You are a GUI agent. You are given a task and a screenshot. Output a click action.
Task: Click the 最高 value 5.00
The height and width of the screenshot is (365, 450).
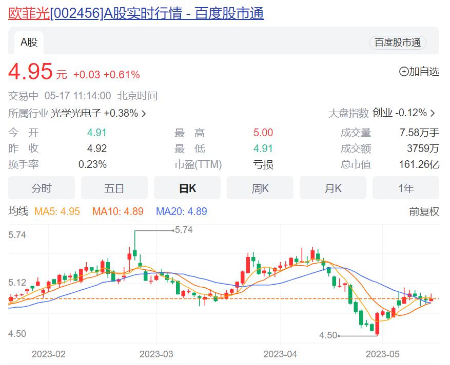coord(263,133)
